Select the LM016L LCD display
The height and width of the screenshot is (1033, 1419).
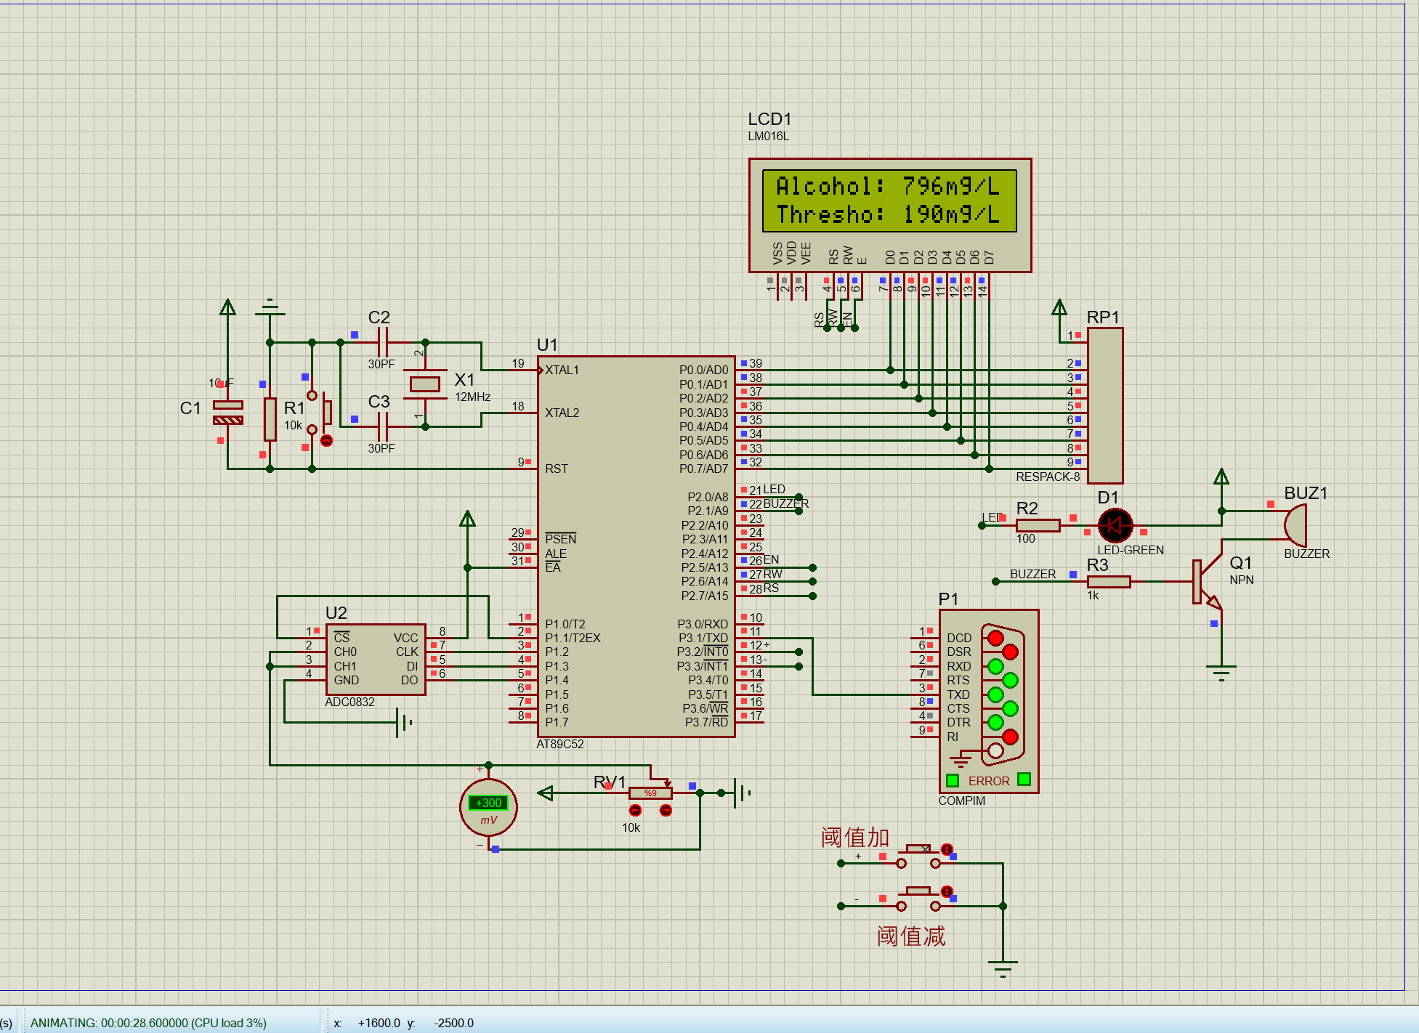click(889, 215)
